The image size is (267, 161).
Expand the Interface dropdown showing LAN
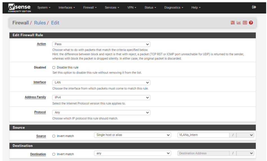pyautogui.click(x=101, y=83)
